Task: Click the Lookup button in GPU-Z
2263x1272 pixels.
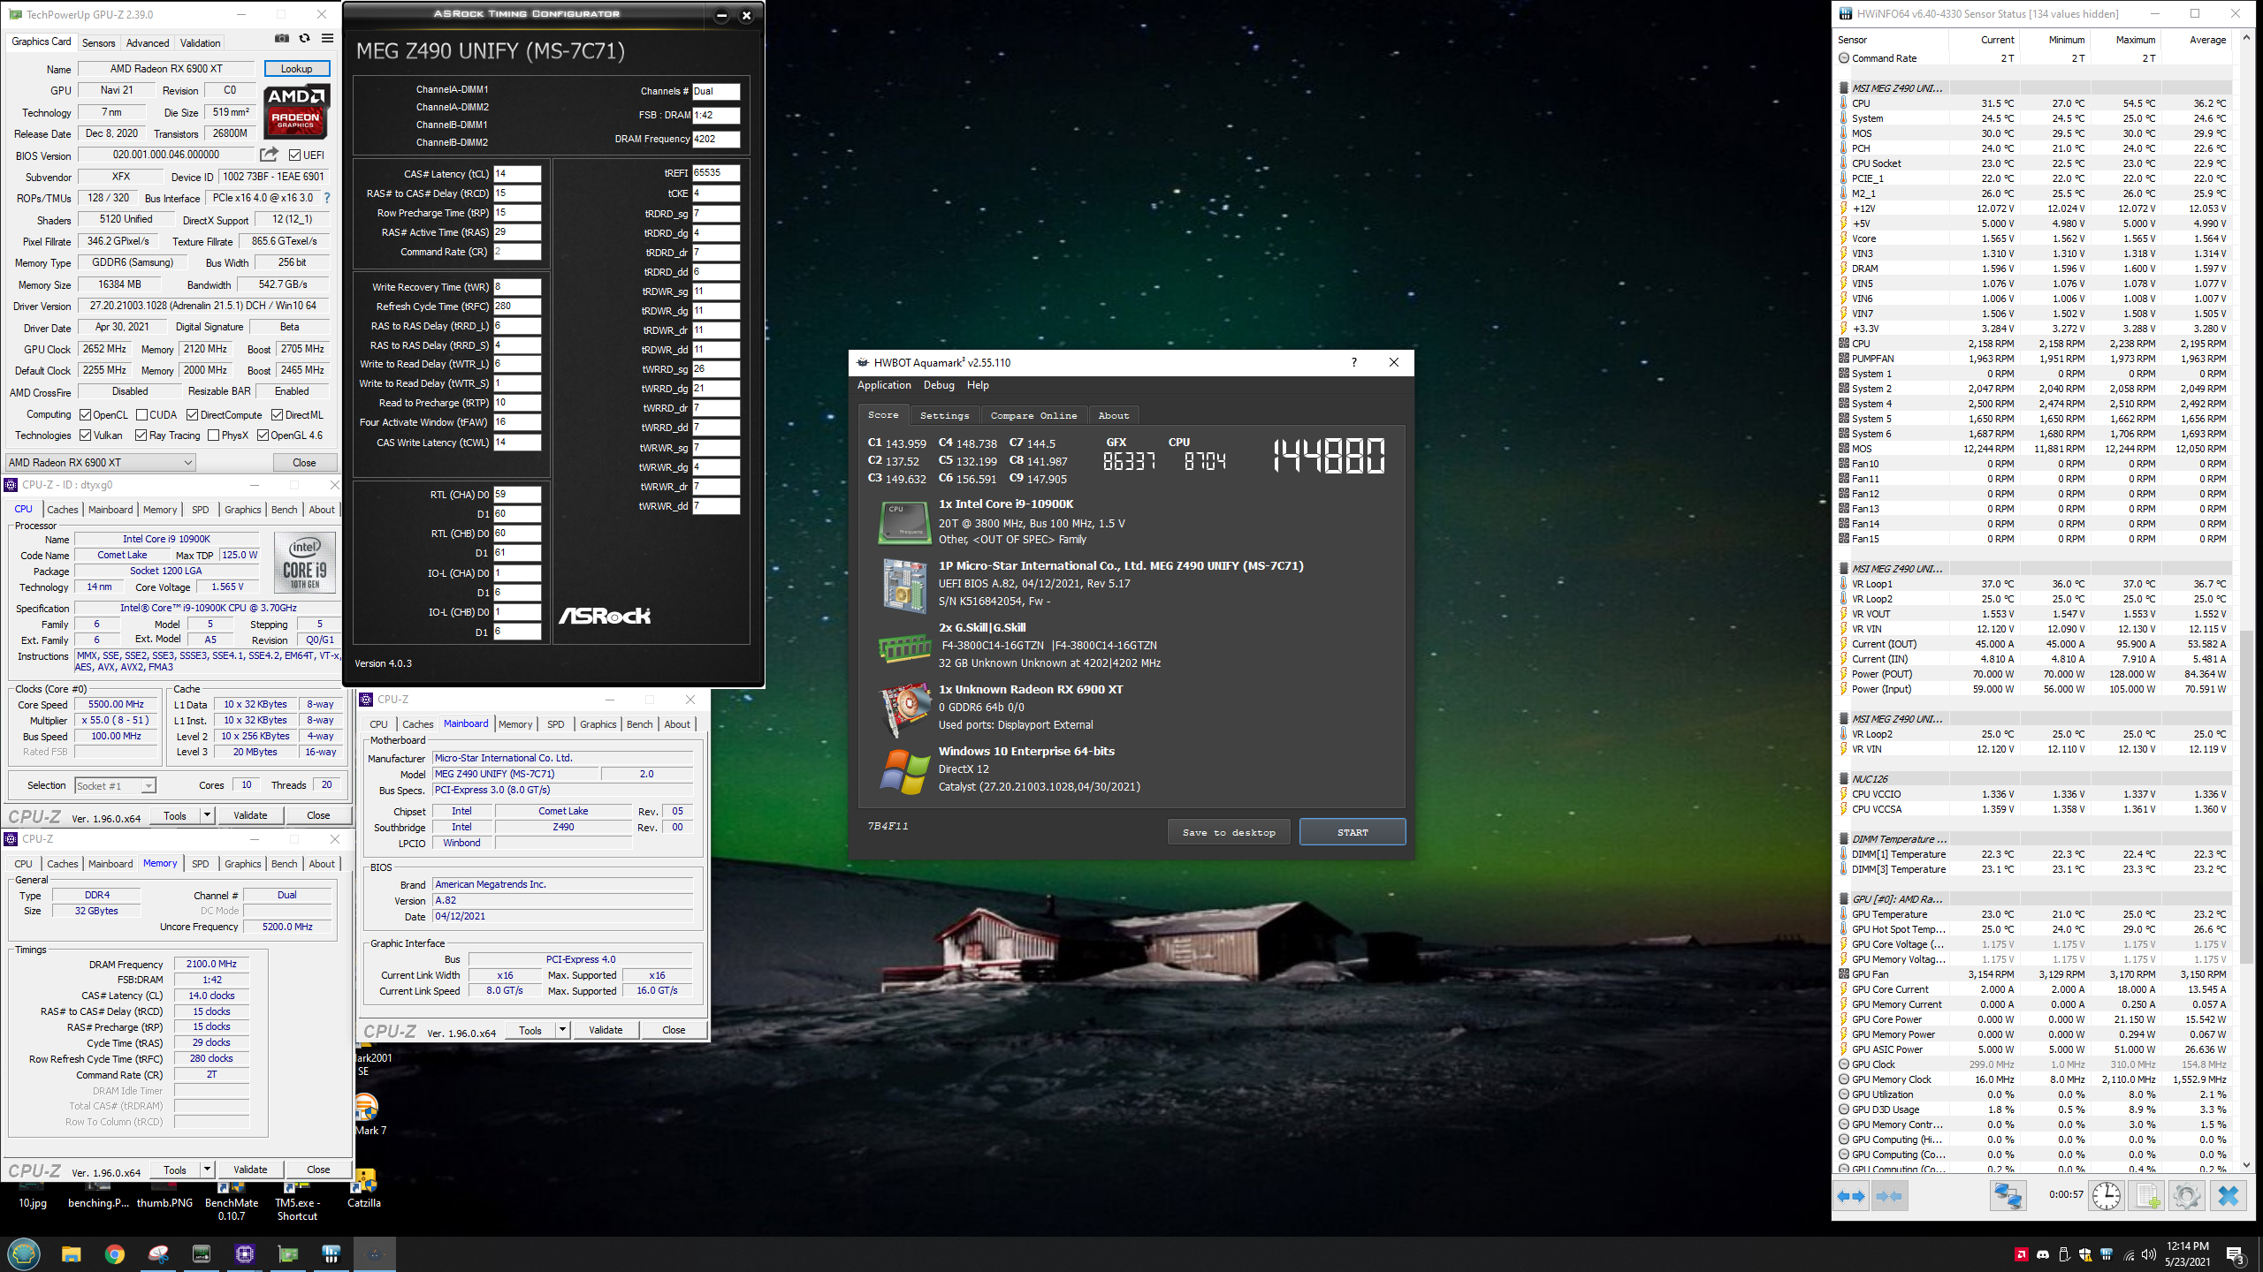Action: coord(296,69)
